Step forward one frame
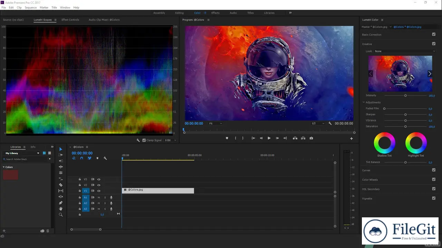 point(277,138)
